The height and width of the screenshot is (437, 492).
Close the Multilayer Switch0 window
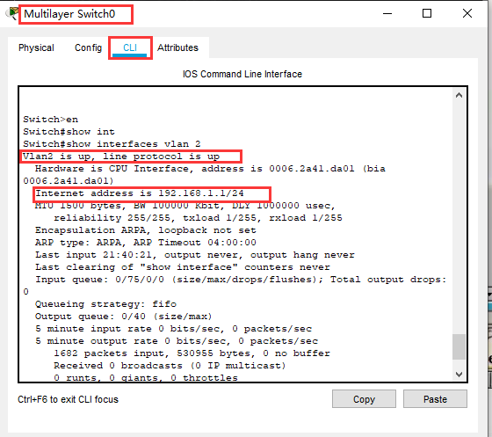[467, 13]
